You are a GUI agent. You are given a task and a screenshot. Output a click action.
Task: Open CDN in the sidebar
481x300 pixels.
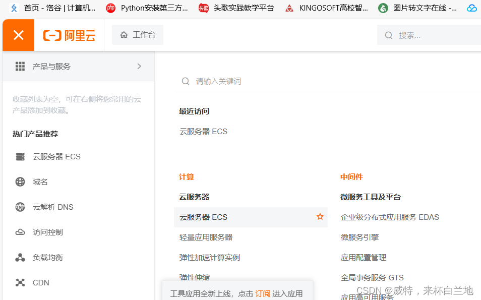pyautogui.click(x=41, y=282)
